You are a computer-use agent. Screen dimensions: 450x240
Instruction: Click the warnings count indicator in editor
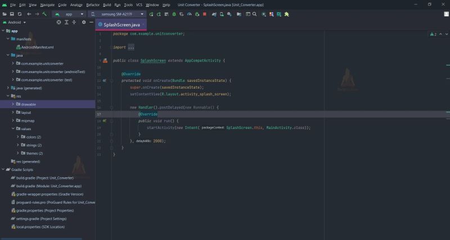pyautogui.click(x=433, y=34)
